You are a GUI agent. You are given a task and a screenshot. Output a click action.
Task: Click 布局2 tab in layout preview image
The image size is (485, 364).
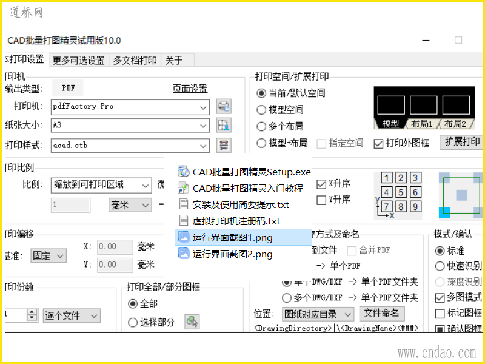[455, 124]
